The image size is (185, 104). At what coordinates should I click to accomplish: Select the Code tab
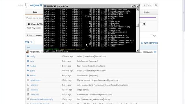pyautogui.click(x=35, y=12)
